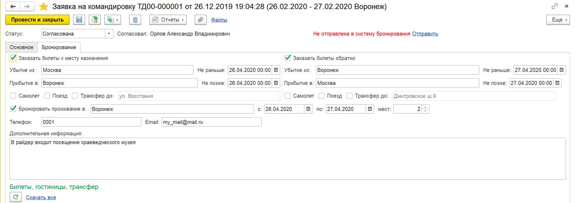Open the 'Еще' menu
The image size is (577, 203).
point(558,20)
